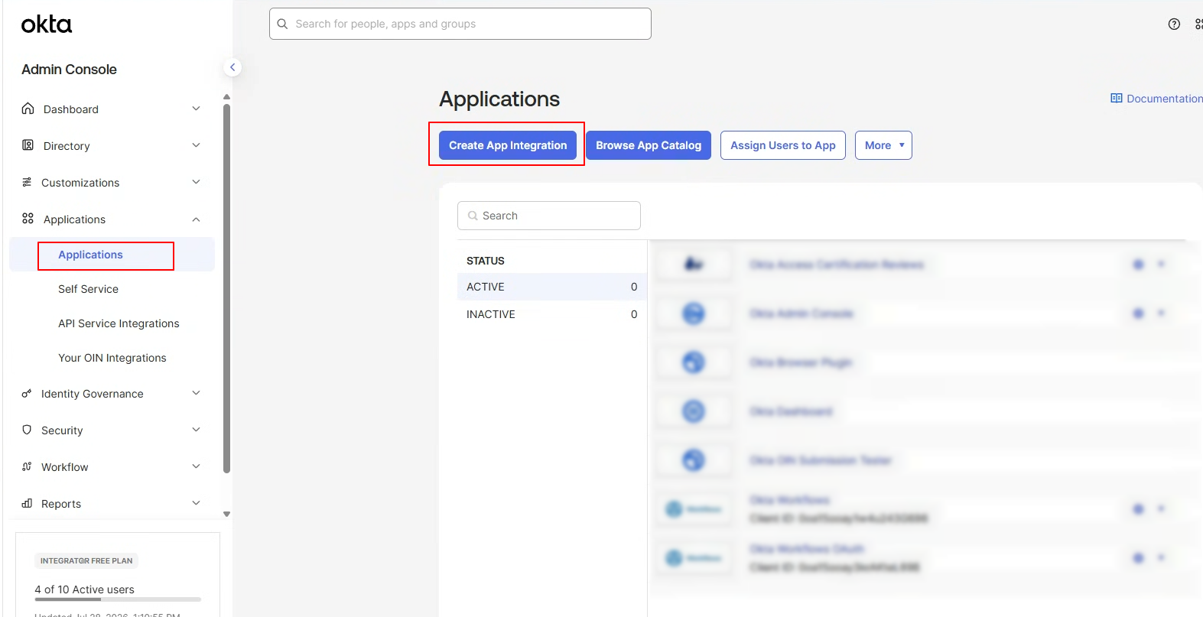Click the Workflow icon in sidebar
The height and width of the screenshot is (617, 1203).
tap(27, 466)
